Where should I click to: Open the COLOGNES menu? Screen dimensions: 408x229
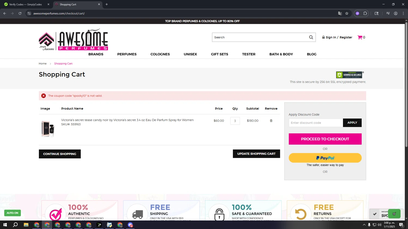[x=160, y=54]
